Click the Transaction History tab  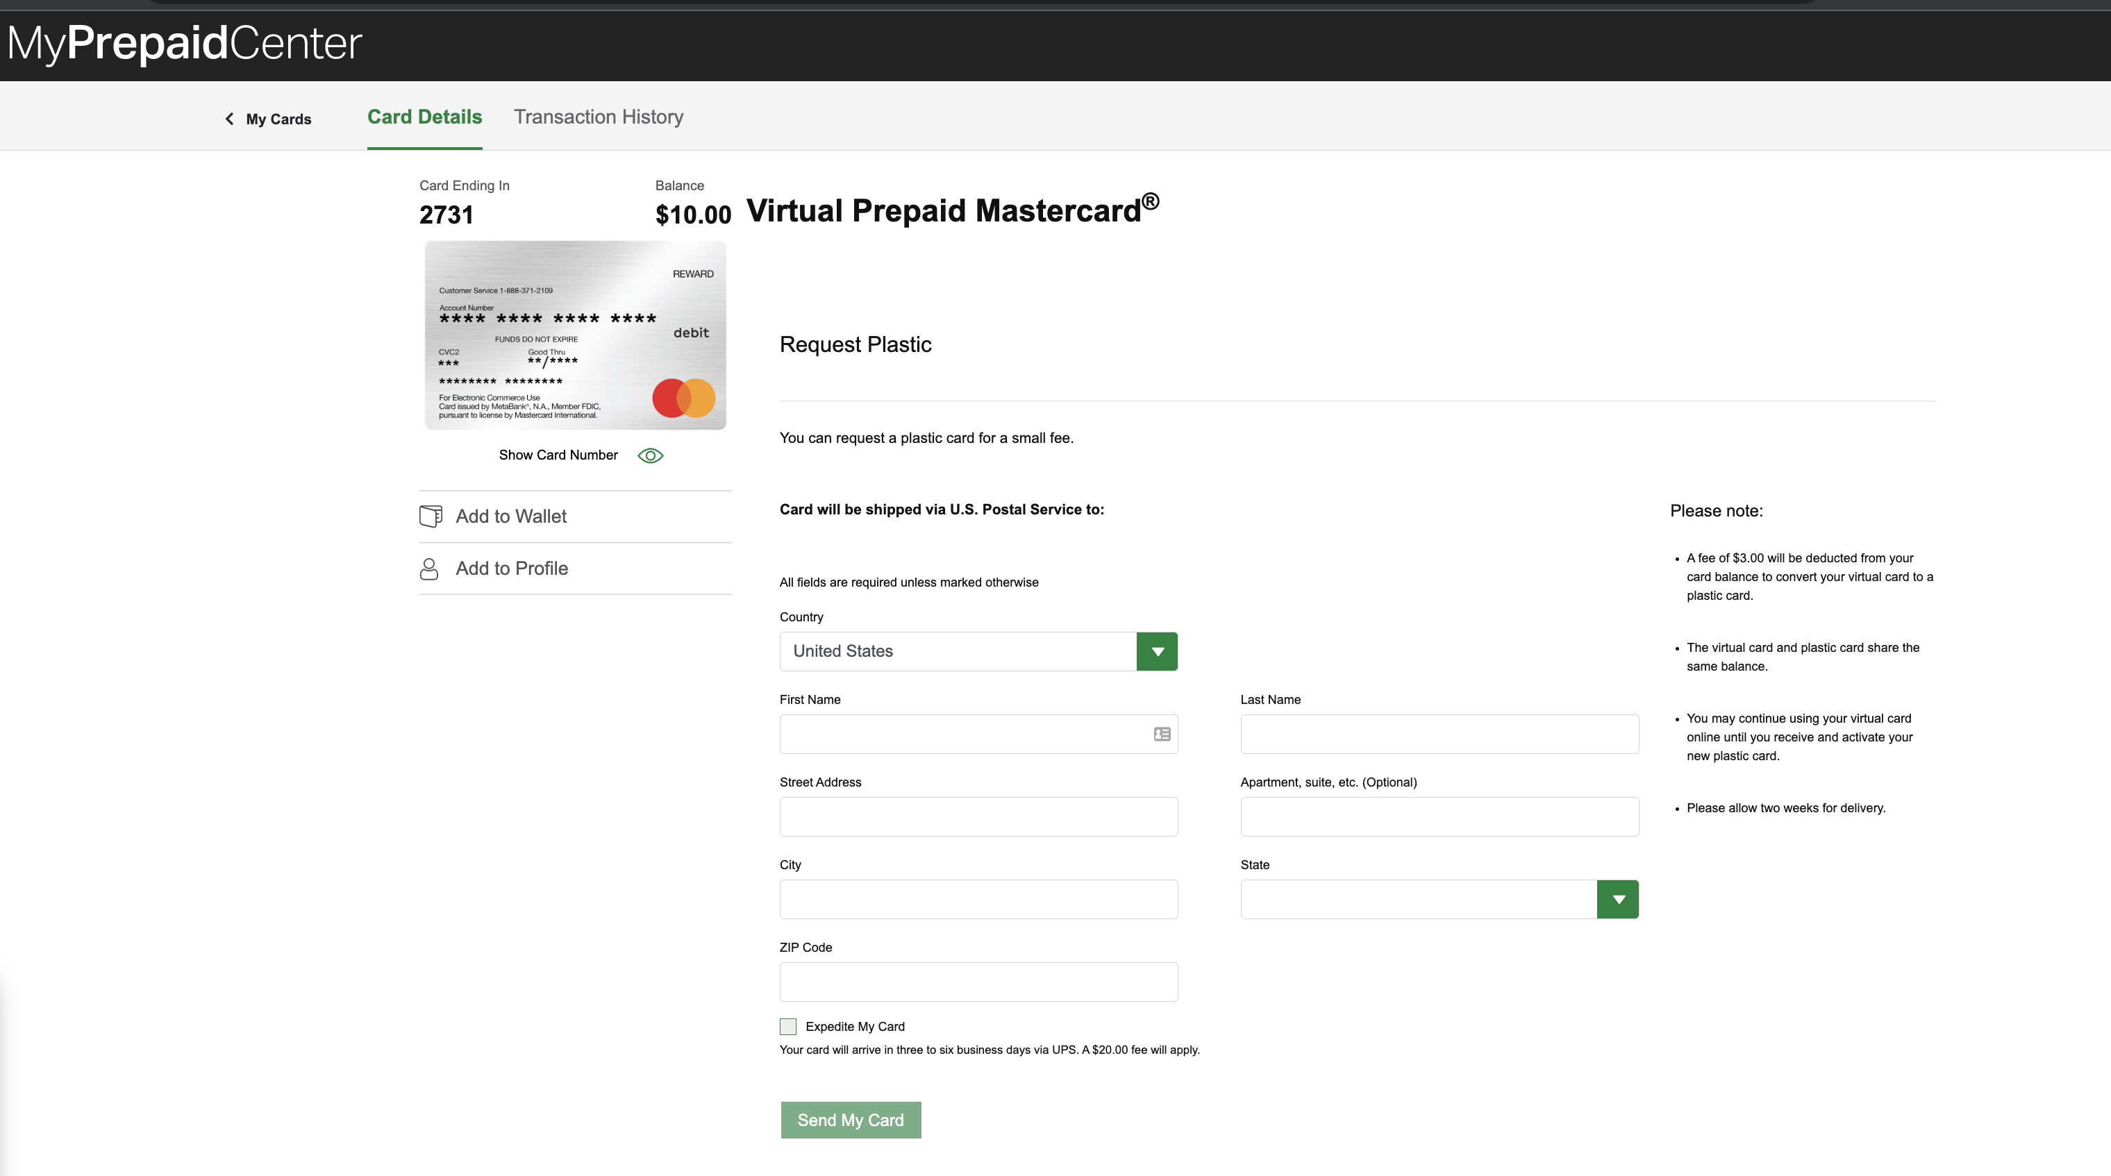click(598, 116)
